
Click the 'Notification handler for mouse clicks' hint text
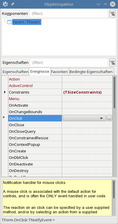coord(34,183)
